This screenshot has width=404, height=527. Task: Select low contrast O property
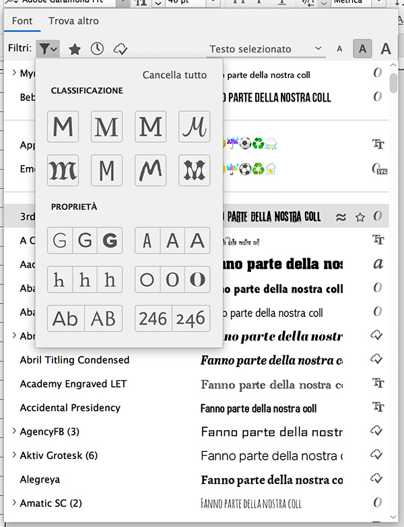[147, 279]
